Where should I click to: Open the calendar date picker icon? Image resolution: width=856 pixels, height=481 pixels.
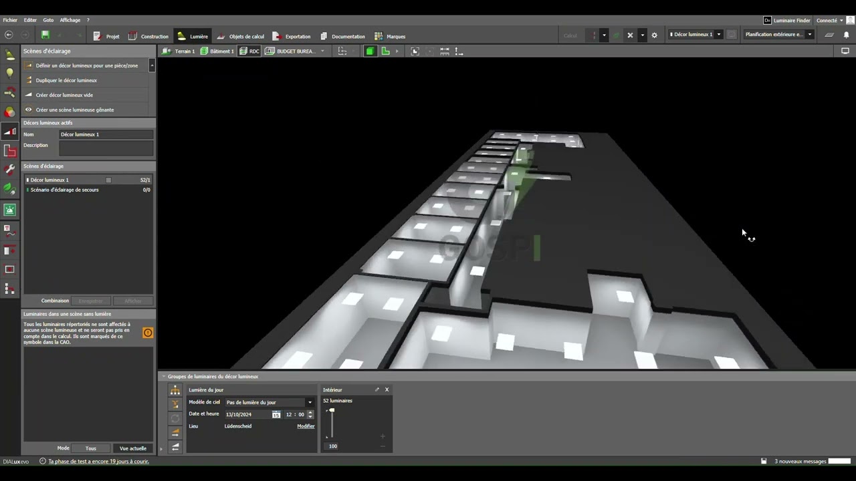tap(276, 415)
